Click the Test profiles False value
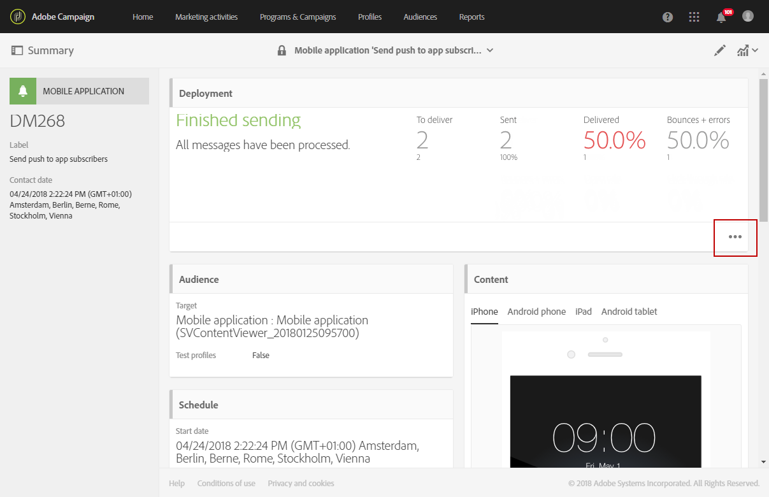Image resolution: width=769 pixels, height=497 pixels. (x=261, y=356)
